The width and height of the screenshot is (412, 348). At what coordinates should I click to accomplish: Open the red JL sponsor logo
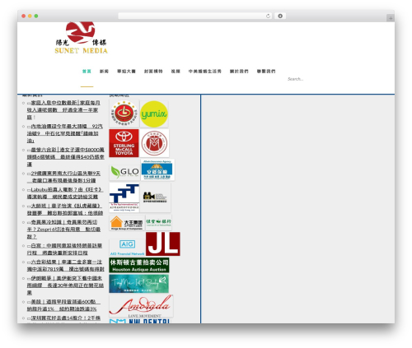pos(163,244)
